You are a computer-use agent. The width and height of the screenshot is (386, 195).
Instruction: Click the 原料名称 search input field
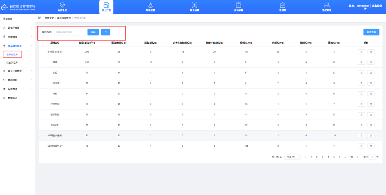pyautogui.click(x=69, y=32)
